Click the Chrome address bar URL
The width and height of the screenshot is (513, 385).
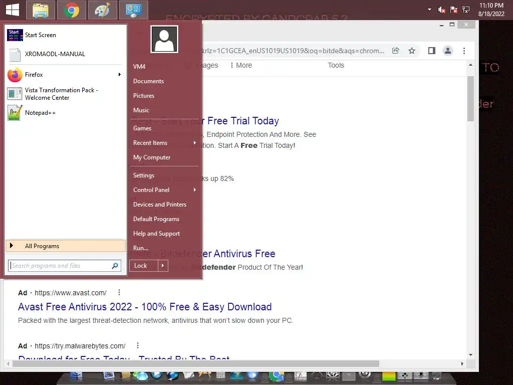click(293, 51)
